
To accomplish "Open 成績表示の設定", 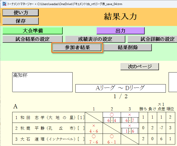I will (x=95, y=39).
